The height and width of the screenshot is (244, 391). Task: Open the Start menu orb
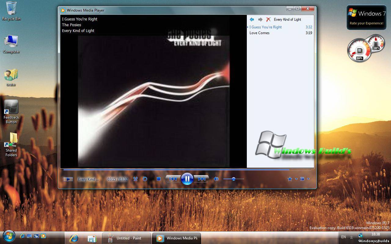coord(9,236)
